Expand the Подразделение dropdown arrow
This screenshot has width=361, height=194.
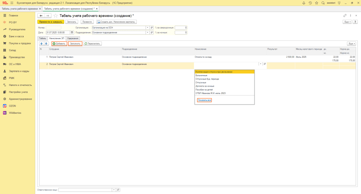[x=147, y=33]
